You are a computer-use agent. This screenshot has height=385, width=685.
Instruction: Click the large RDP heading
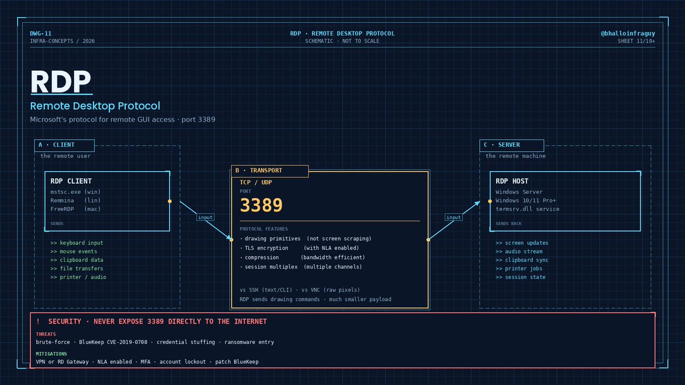point(61,82)
